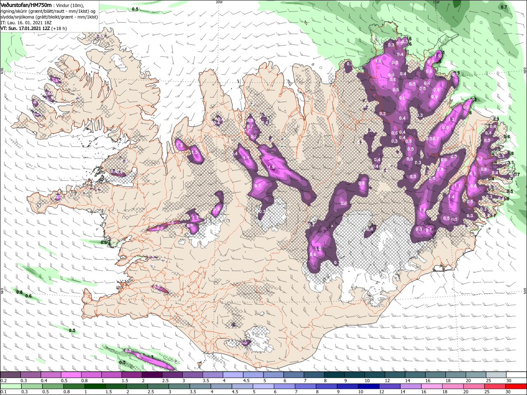The width and height of the screenshot is (527, 395).
Task: Pick grey first snow swatch between 0.2 and 0.3
Action: point(10,375)
